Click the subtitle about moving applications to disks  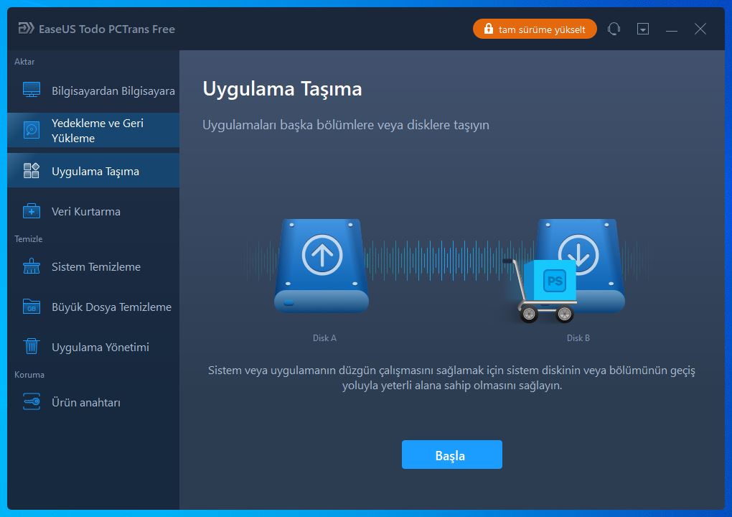point(346,125)
